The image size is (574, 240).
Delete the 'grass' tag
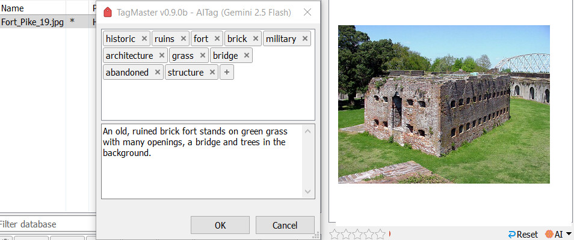tap(203, 56)
